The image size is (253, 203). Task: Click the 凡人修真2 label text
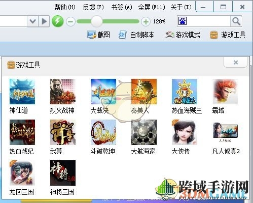click(x=226, y=151)
